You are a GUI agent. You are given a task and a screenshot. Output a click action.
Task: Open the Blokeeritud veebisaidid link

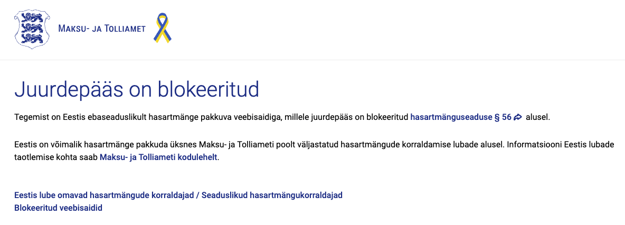pyautogui.click(x=58, y=208)
